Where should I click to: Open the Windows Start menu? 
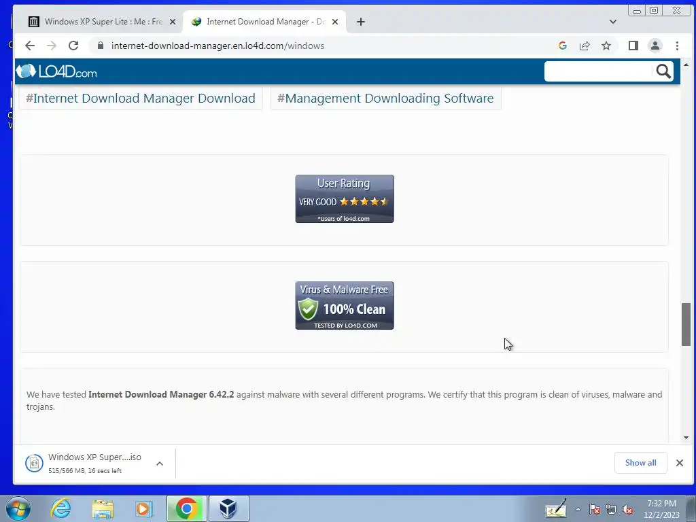[18, 508]
